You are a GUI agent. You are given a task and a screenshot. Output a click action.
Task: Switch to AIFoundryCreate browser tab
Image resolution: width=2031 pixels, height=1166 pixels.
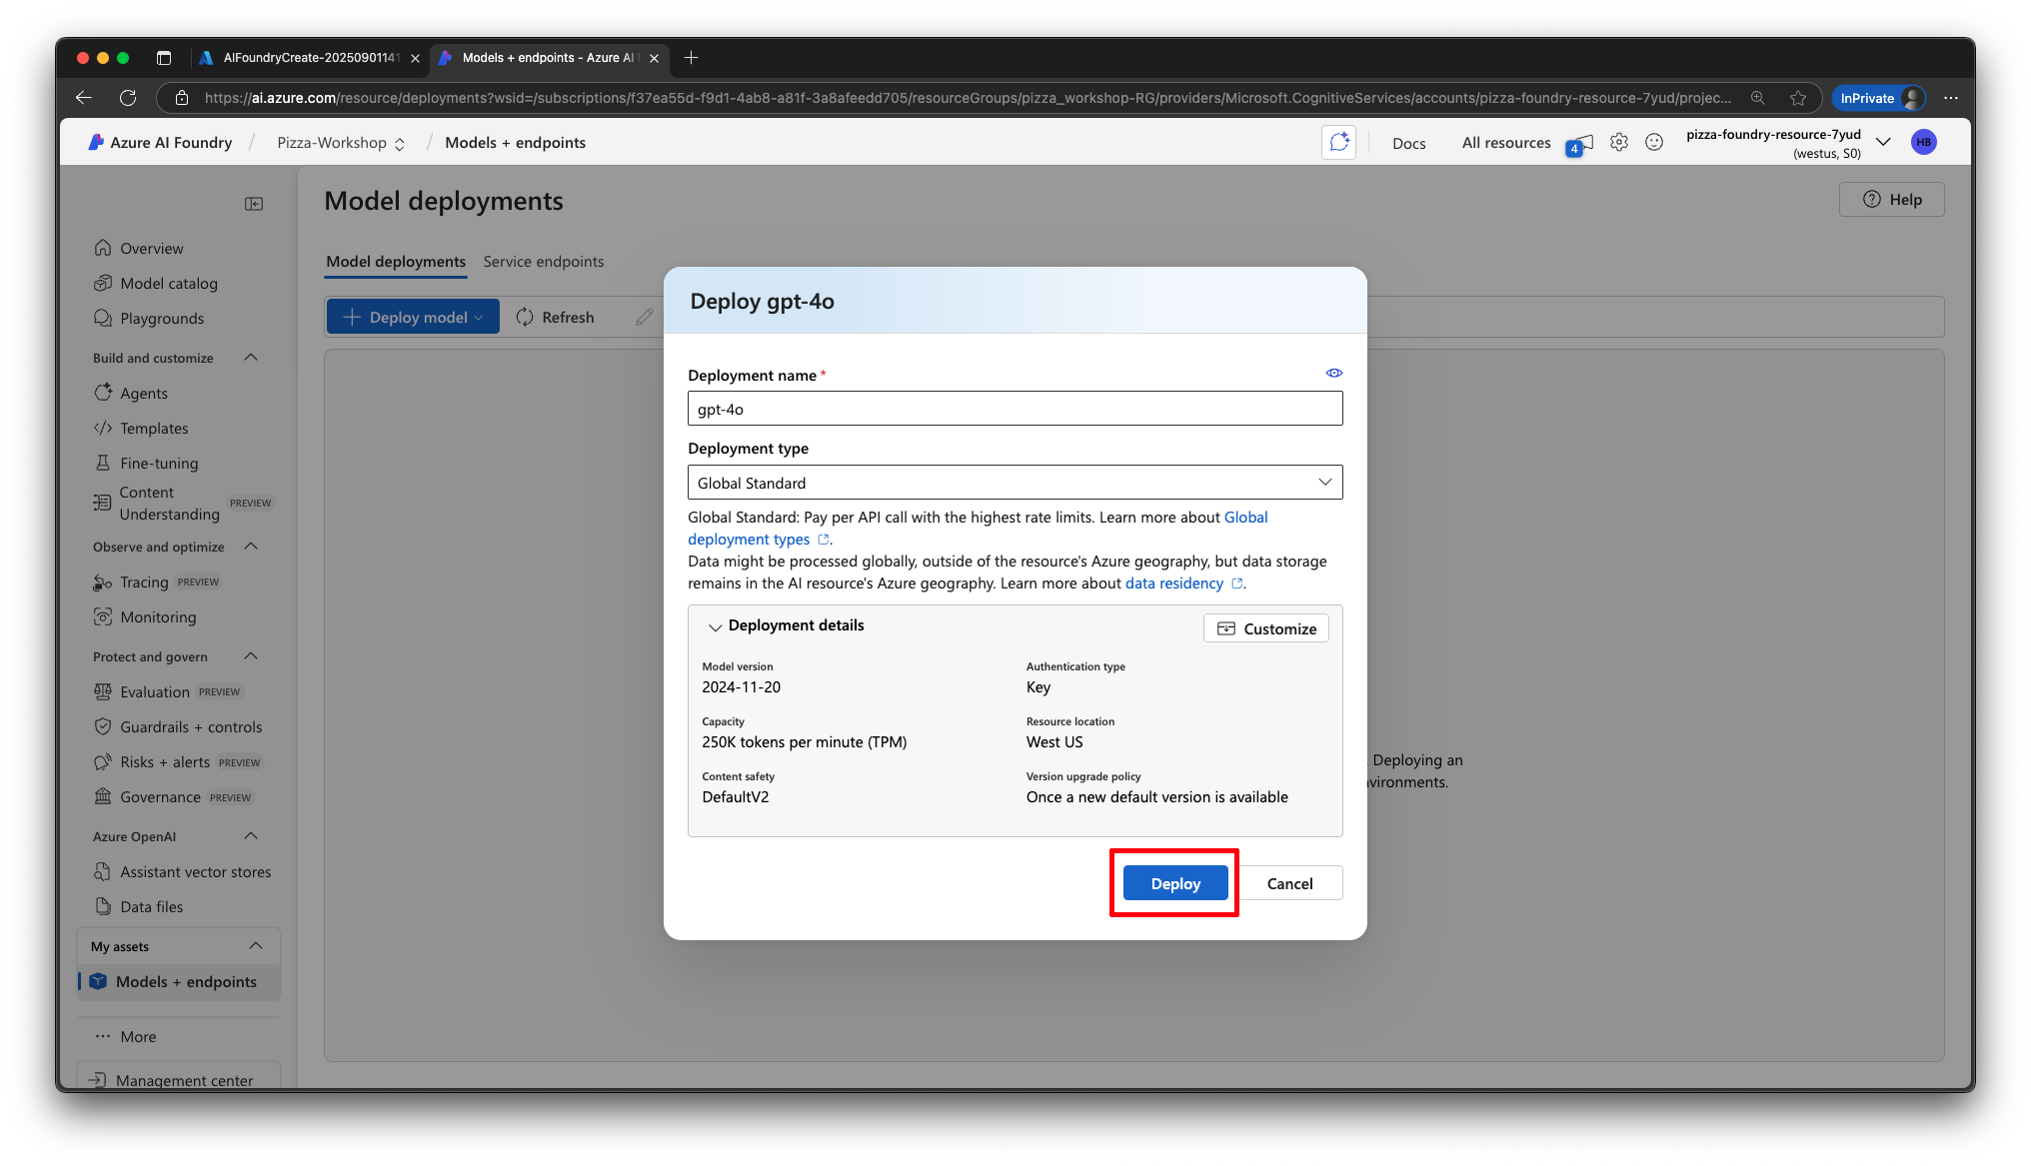[x=310, y=58]
